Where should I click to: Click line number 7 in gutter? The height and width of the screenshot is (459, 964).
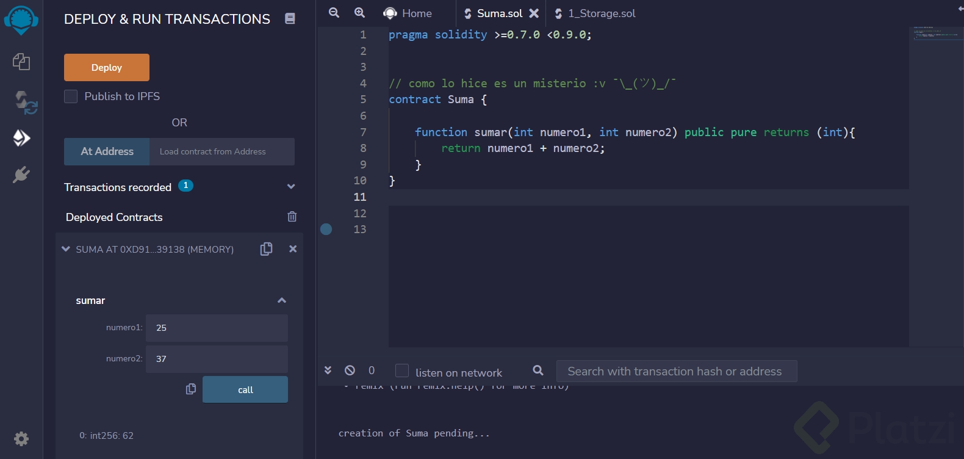click(x=363, y=132)
